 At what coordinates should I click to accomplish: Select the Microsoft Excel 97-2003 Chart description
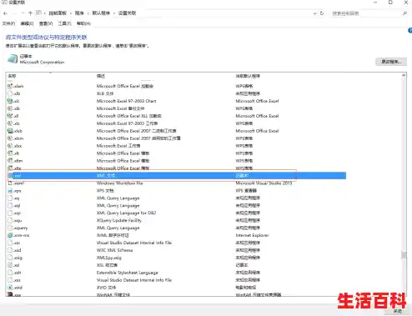click(127, 101)
